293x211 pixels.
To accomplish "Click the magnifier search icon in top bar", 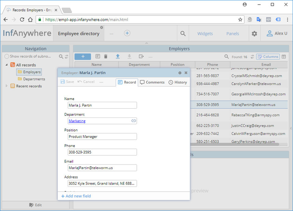I will 183,34.
